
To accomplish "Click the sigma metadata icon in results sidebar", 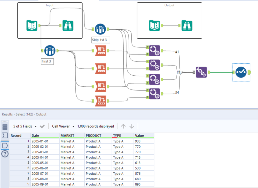I will pyautogui.click(x=5, y=136).
